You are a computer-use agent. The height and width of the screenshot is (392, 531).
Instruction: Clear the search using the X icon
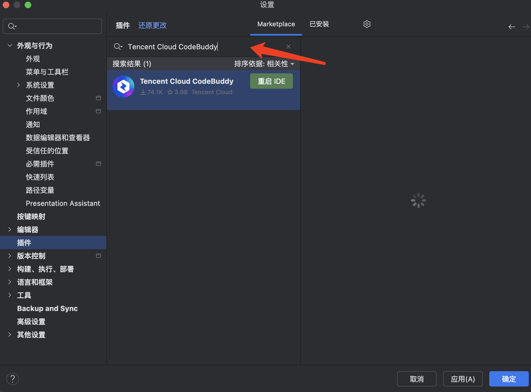pos(288,47)
